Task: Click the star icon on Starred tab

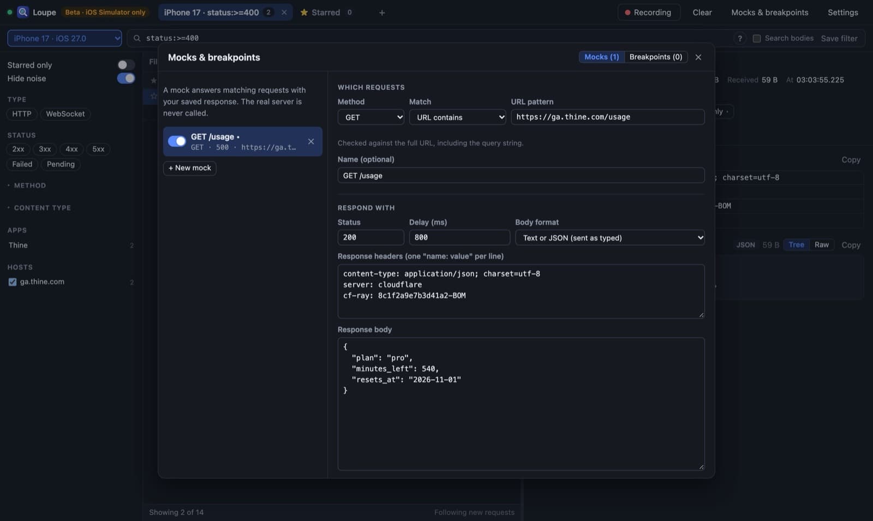Action: tap(304, 12)
